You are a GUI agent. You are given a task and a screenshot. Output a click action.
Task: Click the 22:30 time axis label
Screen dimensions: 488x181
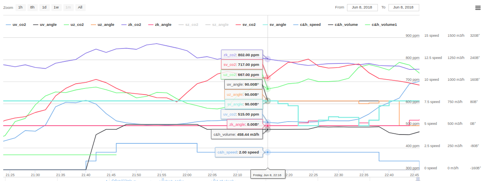(x=339, y=175)
